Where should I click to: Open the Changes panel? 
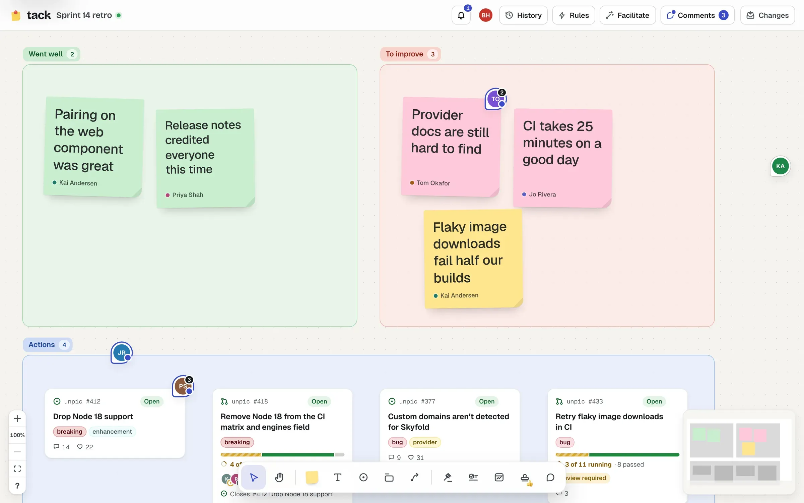point(767,15)
